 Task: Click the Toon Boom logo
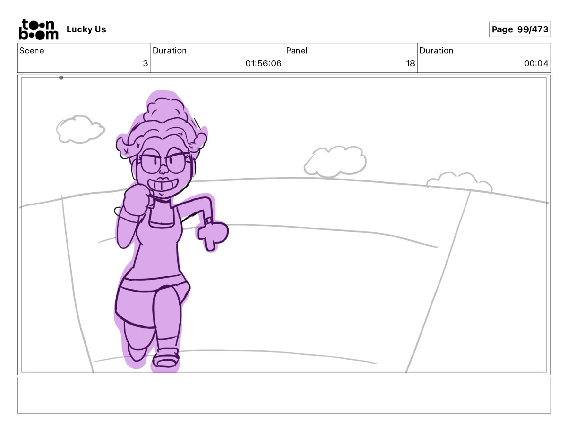pyautogui.click(x=38, y=29)
